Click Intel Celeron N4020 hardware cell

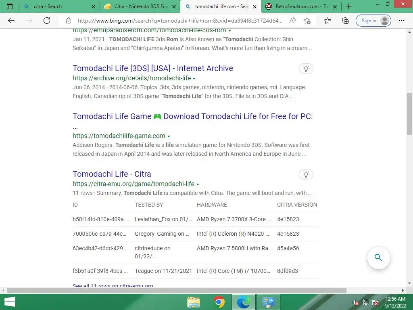click(x=233, y=234)
